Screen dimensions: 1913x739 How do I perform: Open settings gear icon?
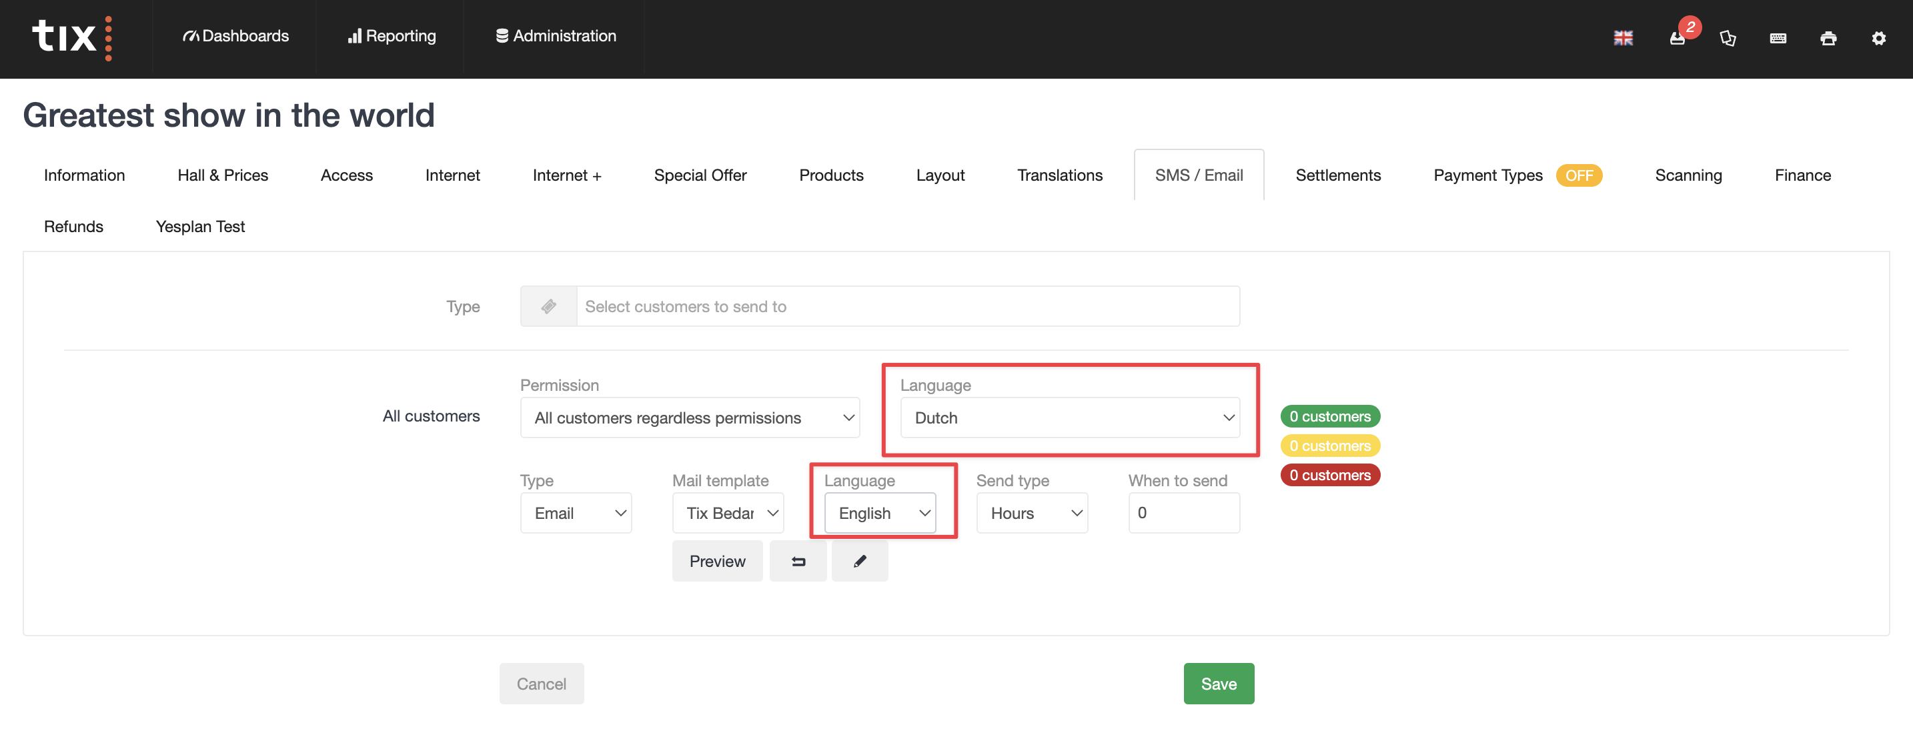coord(1878,38)
